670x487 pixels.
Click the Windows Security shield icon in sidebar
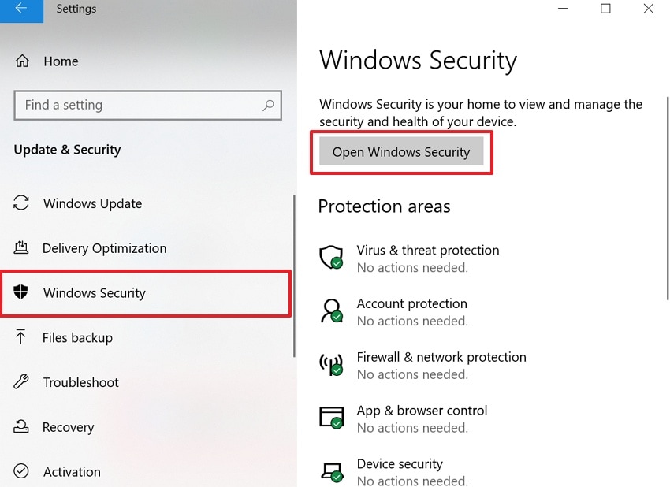click(20, 292)
